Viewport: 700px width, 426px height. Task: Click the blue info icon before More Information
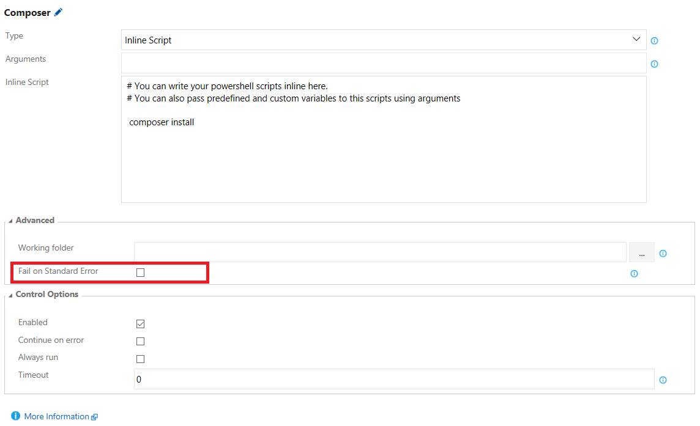(15, 416)
